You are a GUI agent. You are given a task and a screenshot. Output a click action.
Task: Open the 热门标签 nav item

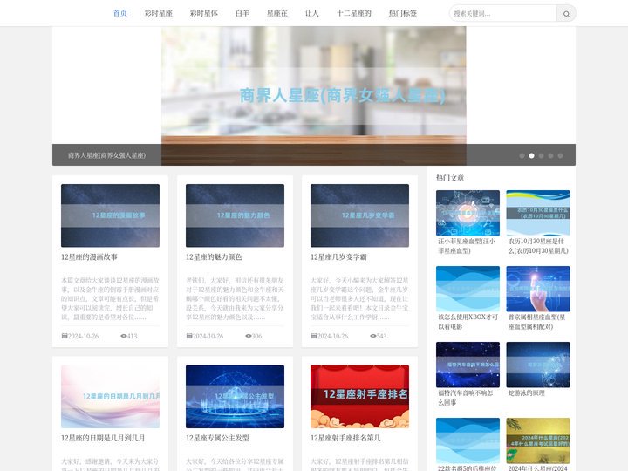coord(403,13)
